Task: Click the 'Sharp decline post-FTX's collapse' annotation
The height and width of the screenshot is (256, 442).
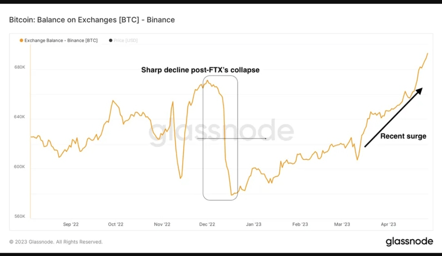Action: (x=200, y=70)
